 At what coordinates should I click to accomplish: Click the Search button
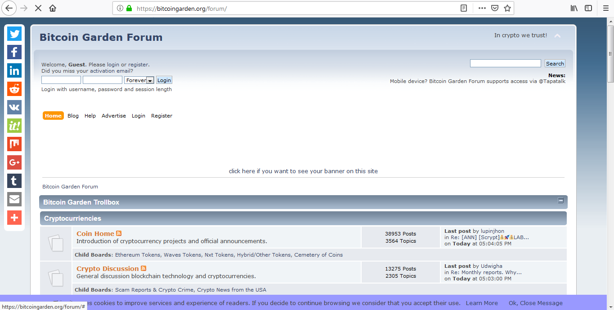click(555, 64)
